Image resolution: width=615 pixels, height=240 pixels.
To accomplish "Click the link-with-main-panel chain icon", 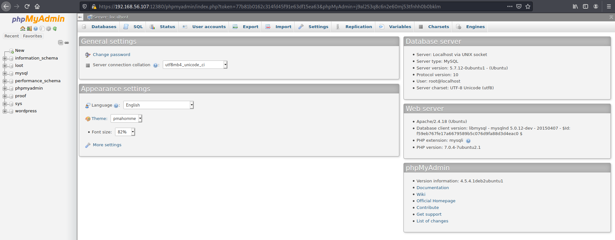I will 67,43.
